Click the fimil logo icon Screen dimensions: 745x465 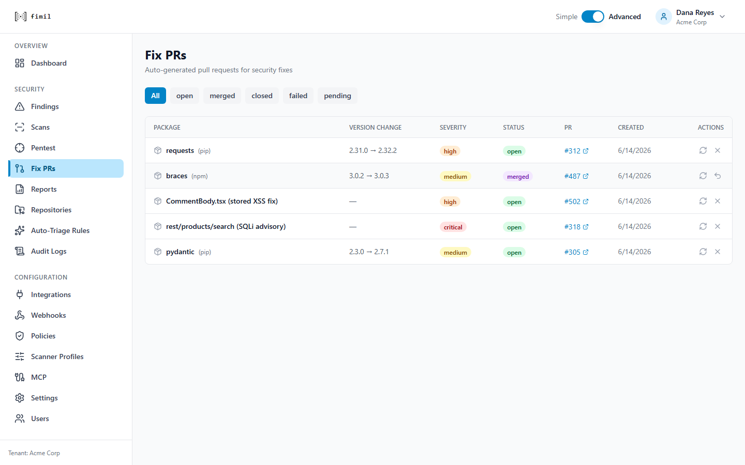pos(20,17)
